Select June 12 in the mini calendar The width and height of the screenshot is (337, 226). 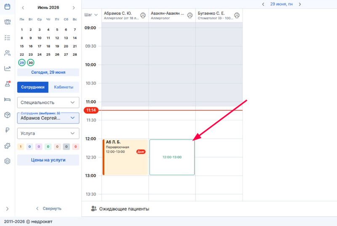(57, 38)
